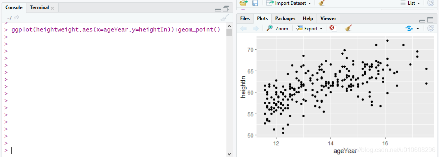Viewport: 439px width, 157px height.
Task: Click the save workspace floppy disk icon
Action: pyautogui.click(x=255, y=3)
